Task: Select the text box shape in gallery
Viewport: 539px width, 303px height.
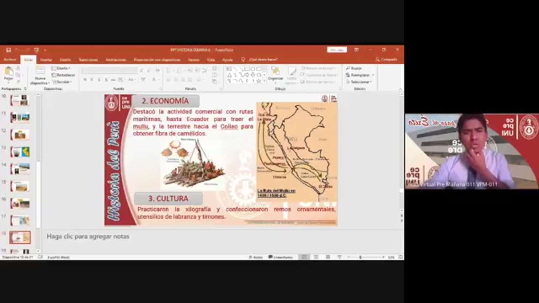Action: 229,69
